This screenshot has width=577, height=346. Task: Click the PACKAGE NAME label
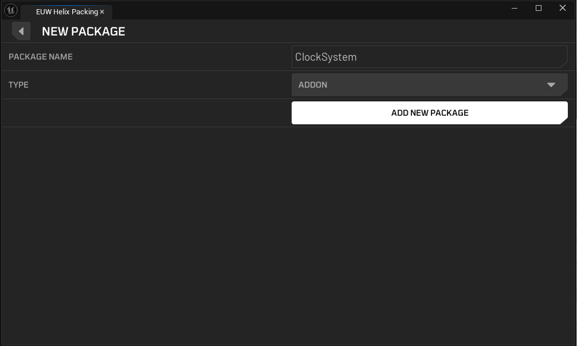41,57
